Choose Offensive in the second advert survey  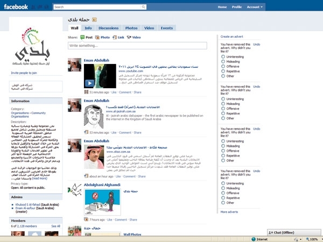click(223, 109)
